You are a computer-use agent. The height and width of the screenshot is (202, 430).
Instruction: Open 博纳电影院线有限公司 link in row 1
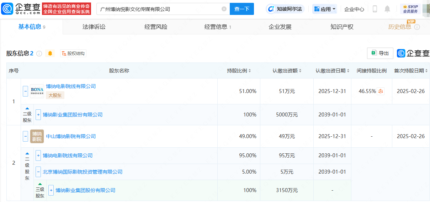coord(71,86)
